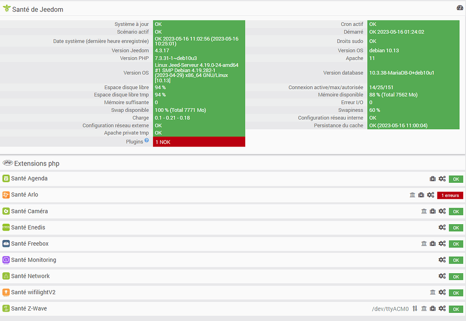Click the Santé Z-Wave OK badge
This screenshot has height=321, width=466.
click(456, 309)
